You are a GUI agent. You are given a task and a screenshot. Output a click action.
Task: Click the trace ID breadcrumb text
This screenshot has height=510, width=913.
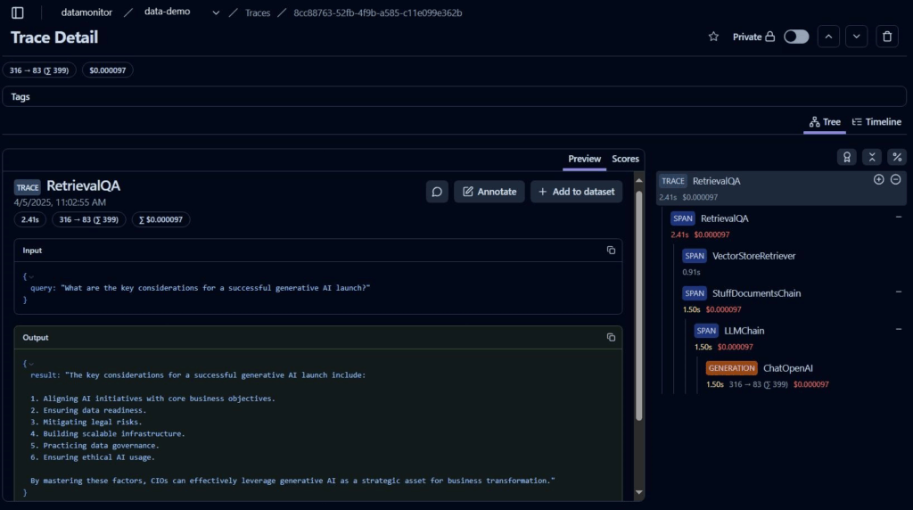point(377,12)
